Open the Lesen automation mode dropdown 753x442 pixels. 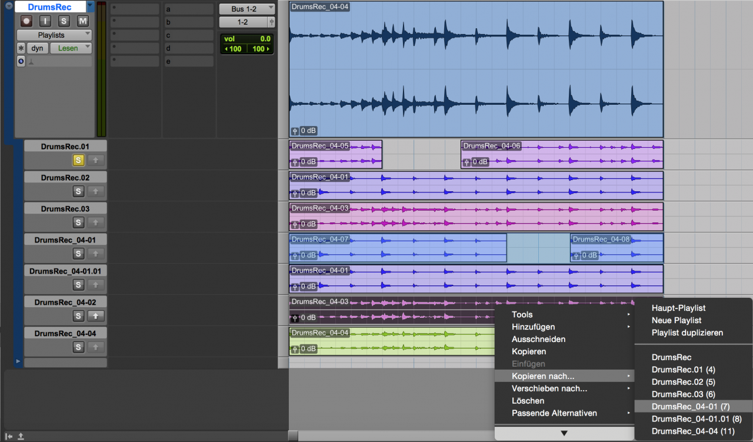click(71, 48)
